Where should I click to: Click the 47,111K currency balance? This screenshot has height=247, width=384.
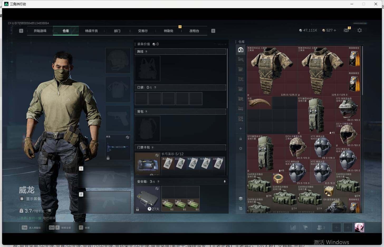[x=308, y=30]
